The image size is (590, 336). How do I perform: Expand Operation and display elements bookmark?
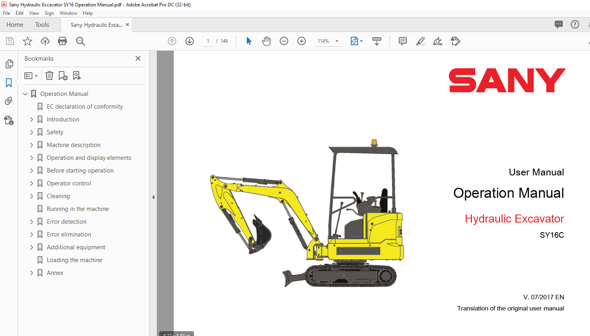(x=32, y=158)
